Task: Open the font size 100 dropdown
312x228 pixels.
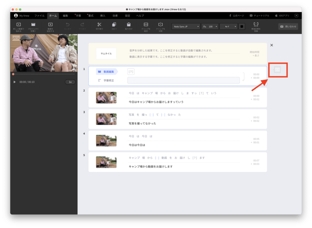Action: pos(210,26)
